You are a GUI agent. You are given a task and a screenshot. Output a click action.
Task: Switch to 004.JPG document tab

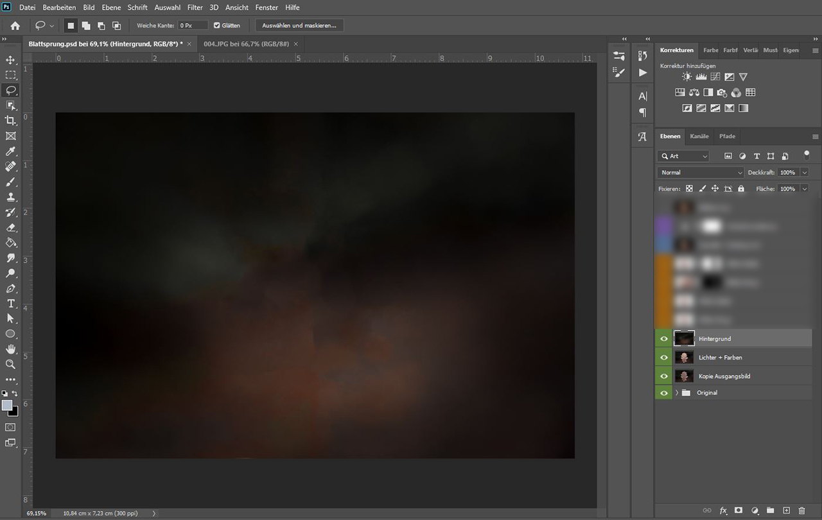click(246, 44)
